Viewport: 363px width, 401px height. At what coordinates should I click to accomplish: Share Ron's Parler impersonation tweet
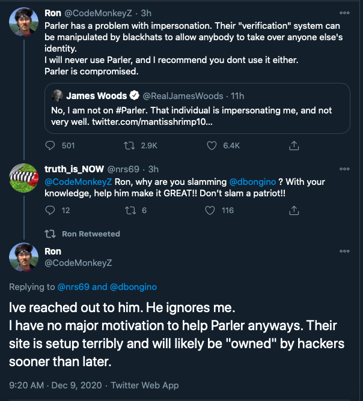294,145
